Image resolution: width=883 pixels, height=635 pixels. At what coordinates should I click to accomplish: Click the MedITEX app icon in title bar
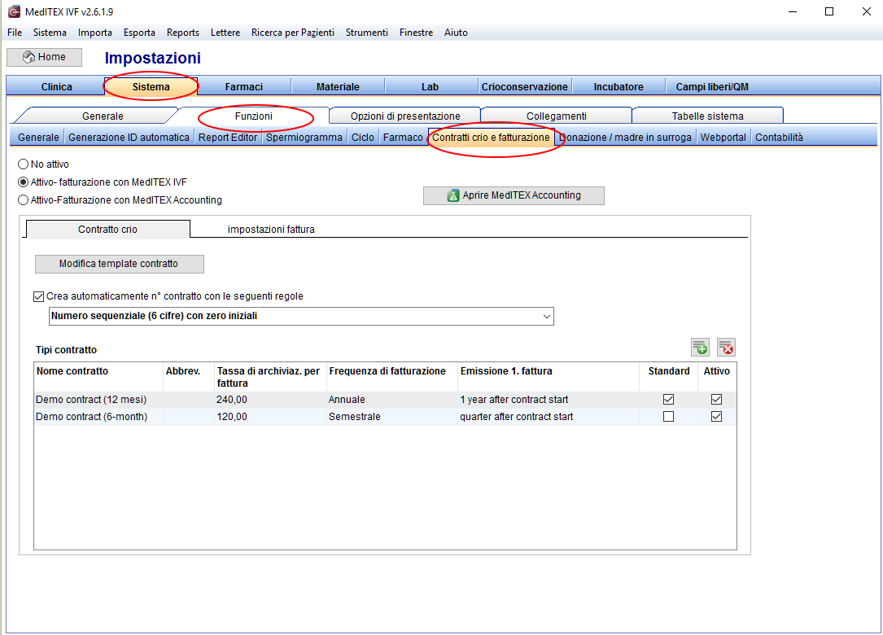pos(14,11)
